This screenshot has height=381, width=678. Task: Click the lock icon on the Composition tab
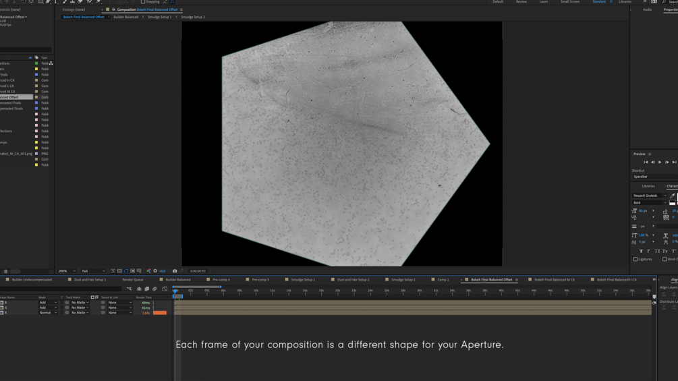(113, 9)
